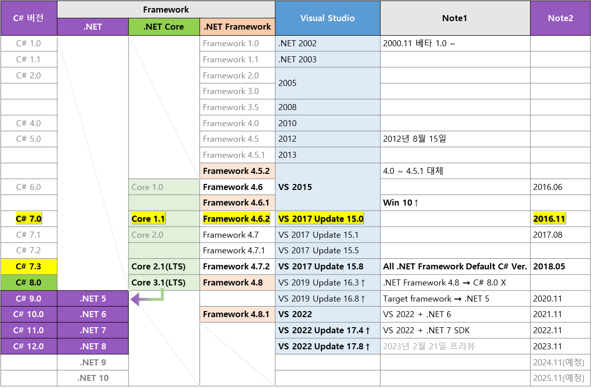Click the 'Framework 3.5' cell
Image resolution: width=591 pixels, height=388 pixels.
(x=238, y=107)
